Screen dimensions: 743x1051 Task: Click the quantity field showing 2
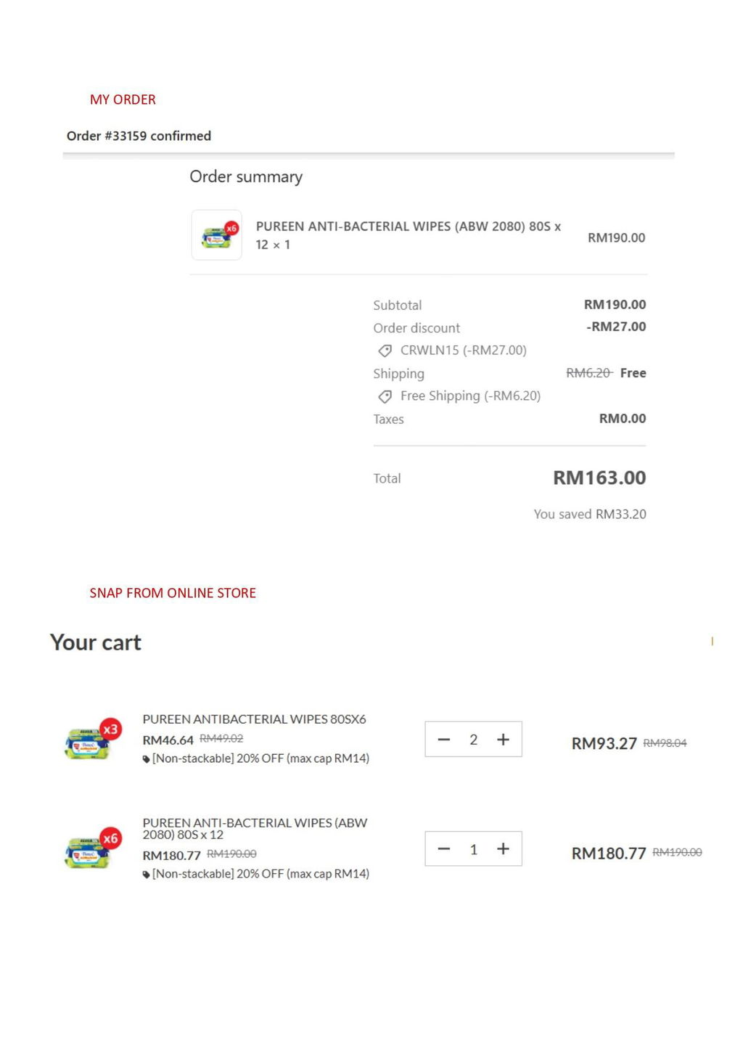coord(473,740)
